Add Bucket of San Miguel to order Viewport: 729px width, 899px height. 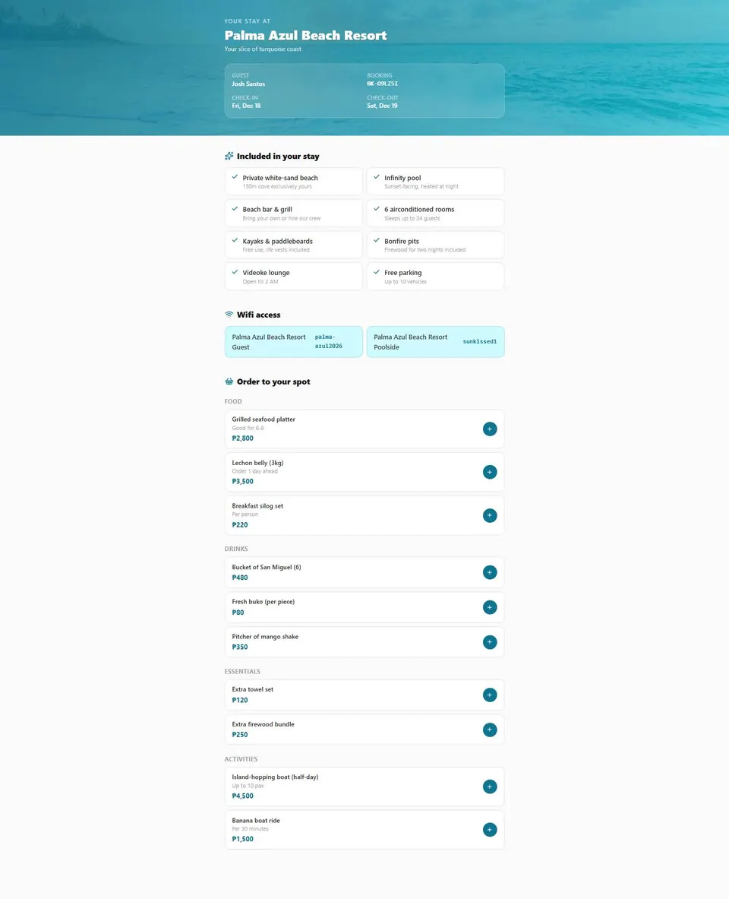coord(490,572)
